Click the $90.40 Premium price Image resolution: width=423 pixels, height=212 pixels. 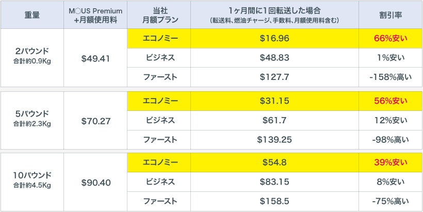[x=95, y=182]
